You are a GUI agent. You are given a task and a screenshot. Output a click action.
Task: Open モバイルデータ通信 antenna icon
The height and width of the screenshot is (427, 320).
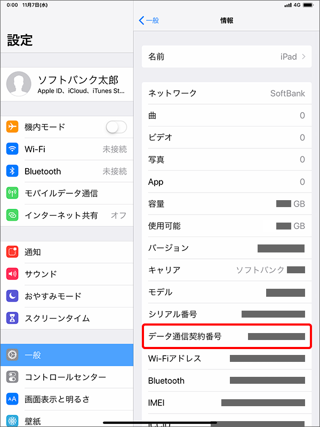[x=12, y=193]
